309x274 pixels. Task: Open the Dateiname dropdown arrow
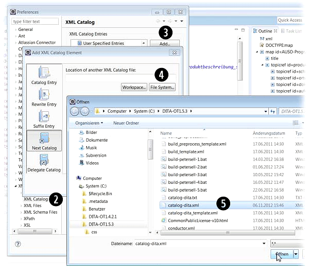coord(264,244)
